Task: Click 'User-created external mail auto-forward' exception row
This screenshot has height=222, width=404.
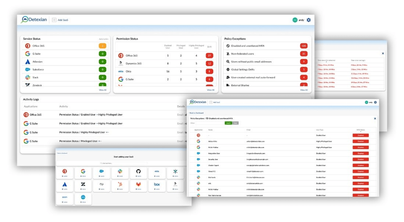Action: (x=266, y=77)
